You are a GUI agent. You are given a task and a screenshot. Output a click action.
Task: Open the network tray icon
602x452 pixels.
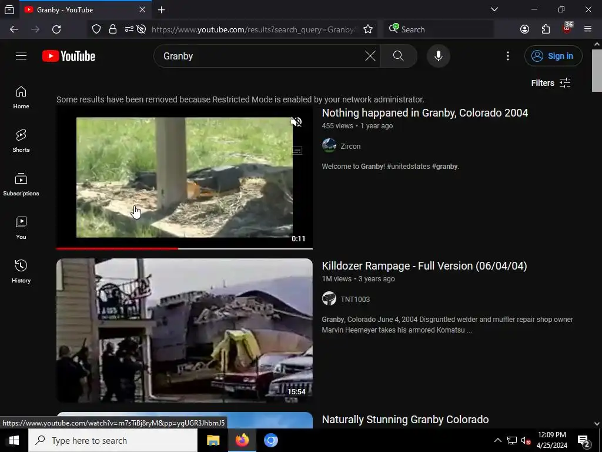coord(512,440)
